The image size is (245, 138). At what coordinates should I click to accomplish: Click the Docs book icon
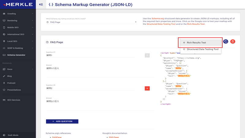click(4, 69)
